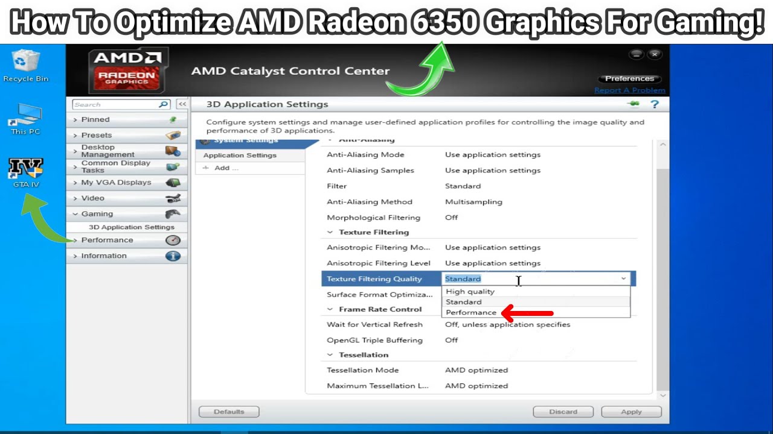Click in the sidebar Search field
The height and width of the screenshot is (434, 773).
pyautogui.click(x=115, y=104)
